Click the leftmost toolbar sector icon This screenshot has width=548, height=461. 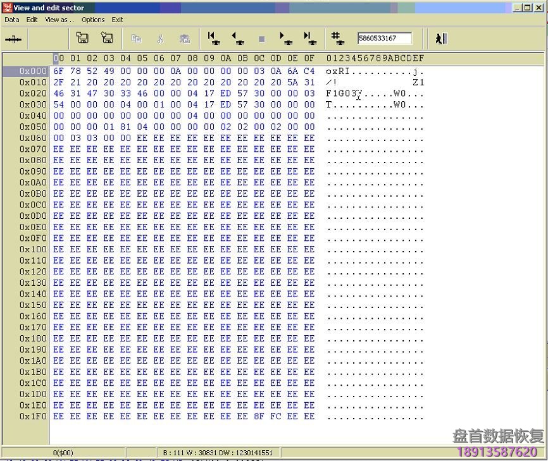[x=13, y=39]
